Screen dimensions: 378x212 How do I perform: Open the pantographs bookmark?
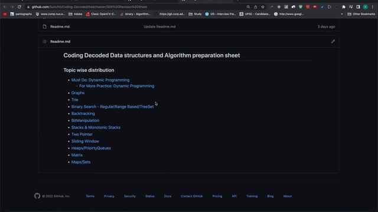pos(21,14)
